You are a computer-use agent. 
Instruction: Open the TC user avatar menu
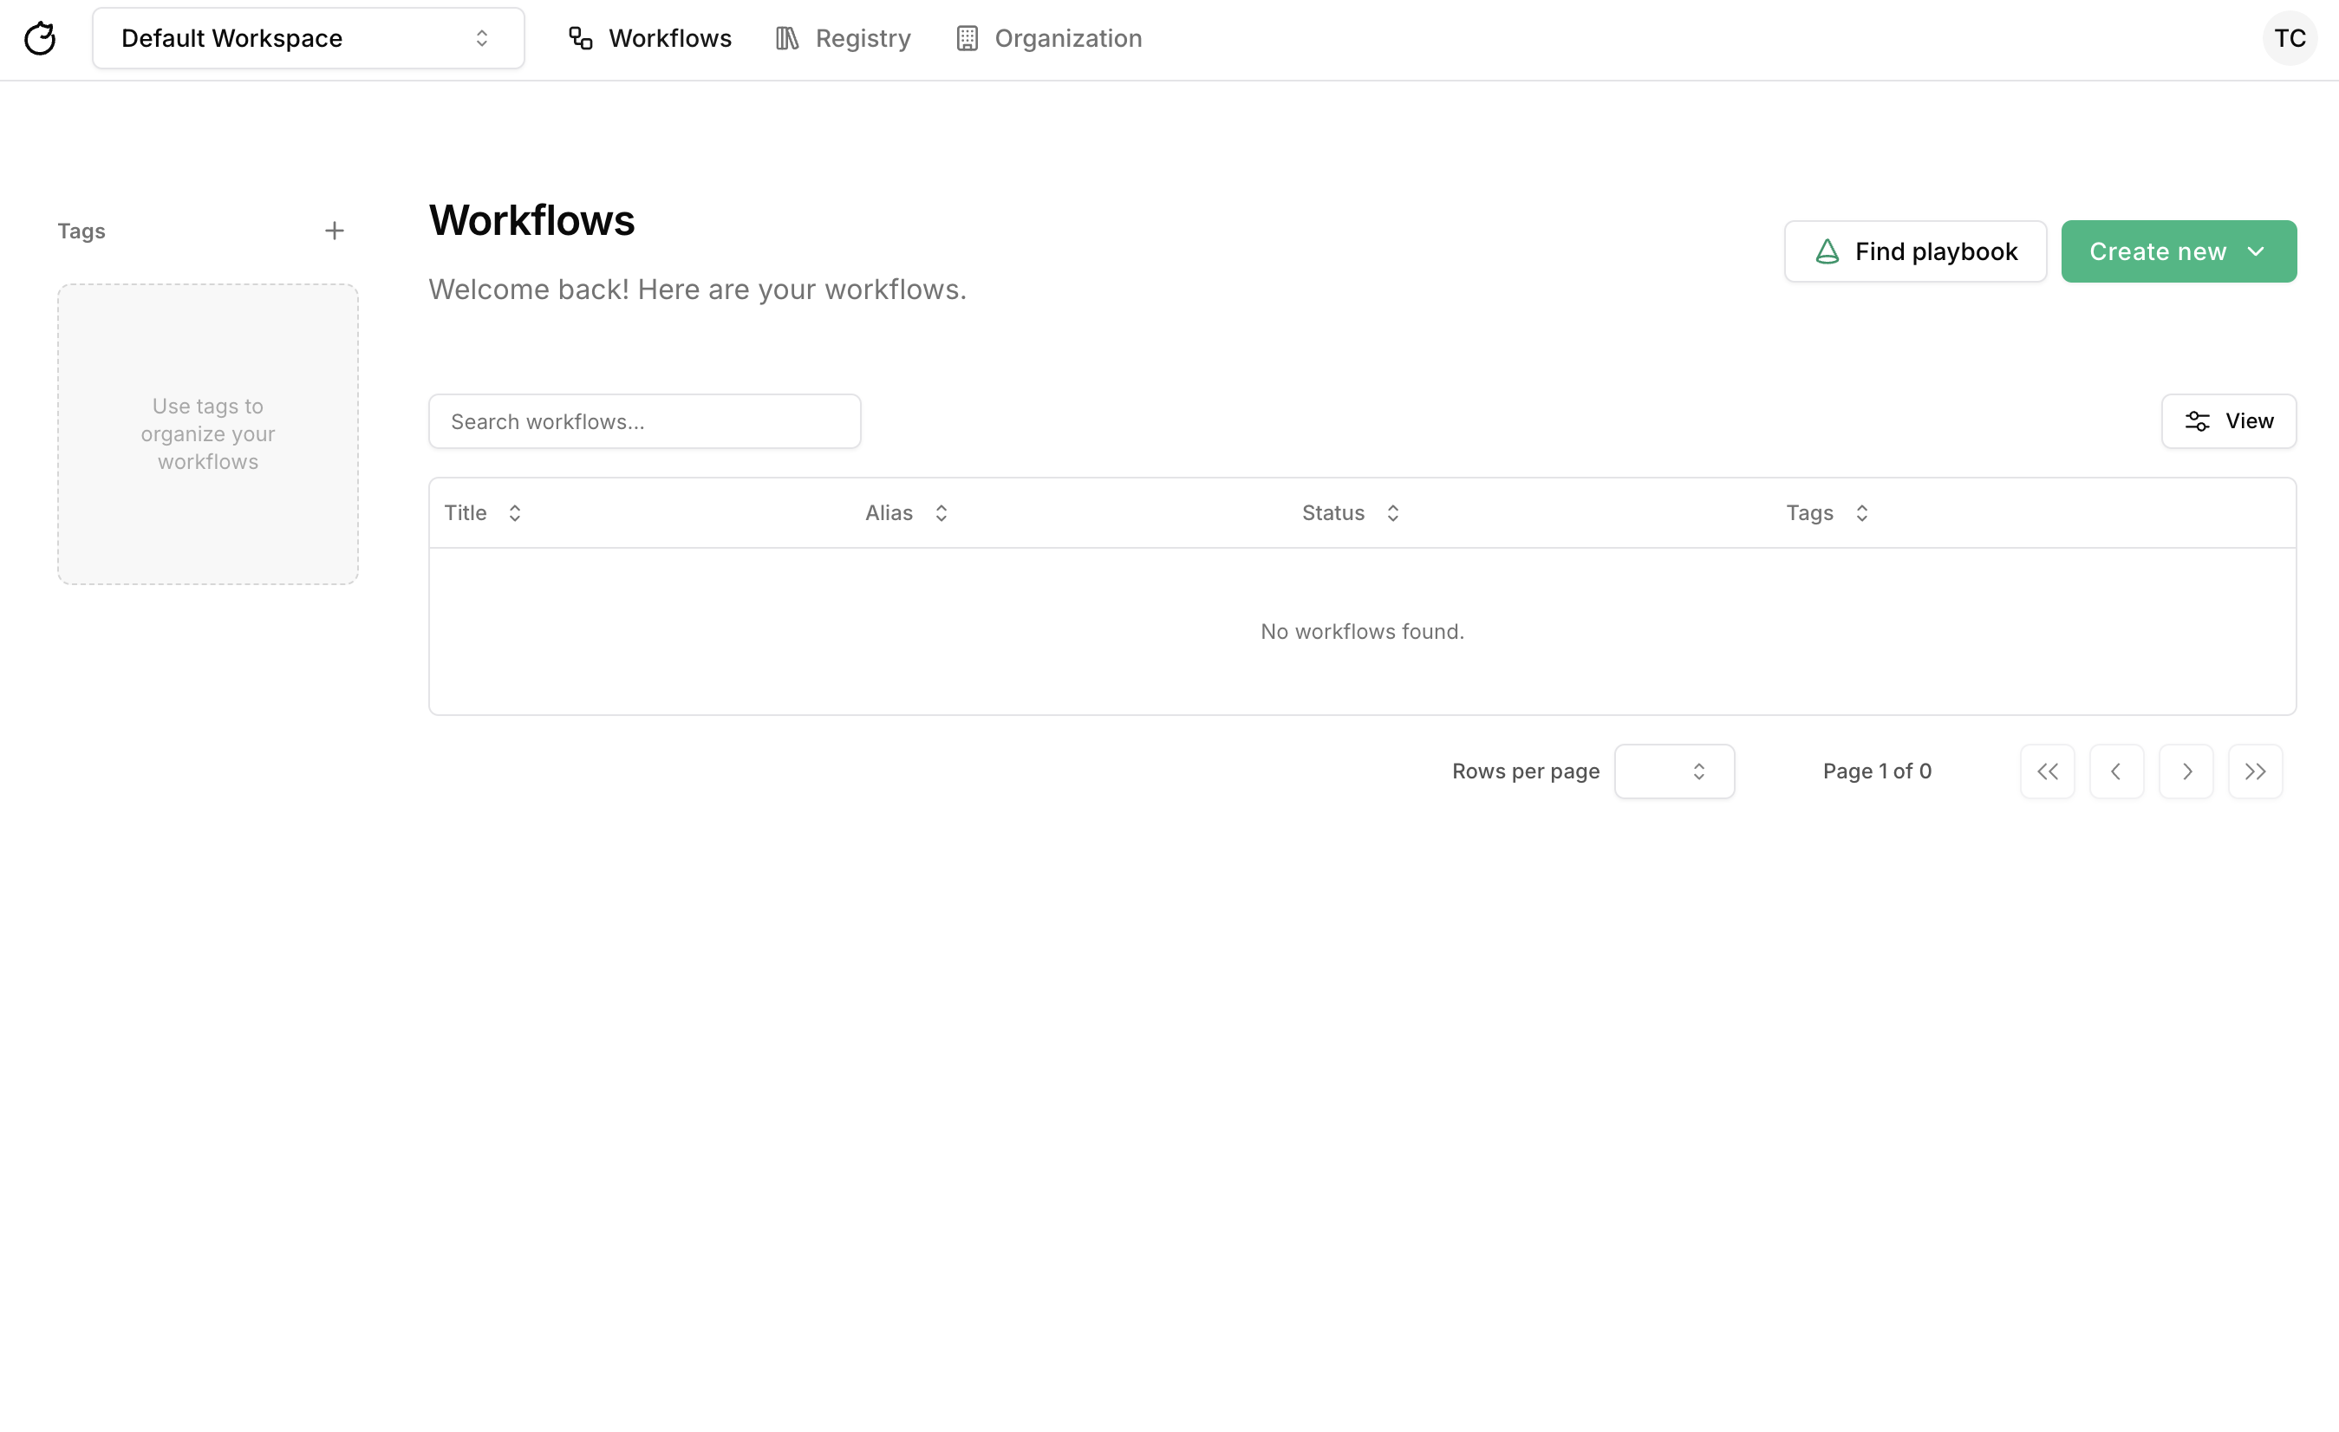pos(2289,39)
